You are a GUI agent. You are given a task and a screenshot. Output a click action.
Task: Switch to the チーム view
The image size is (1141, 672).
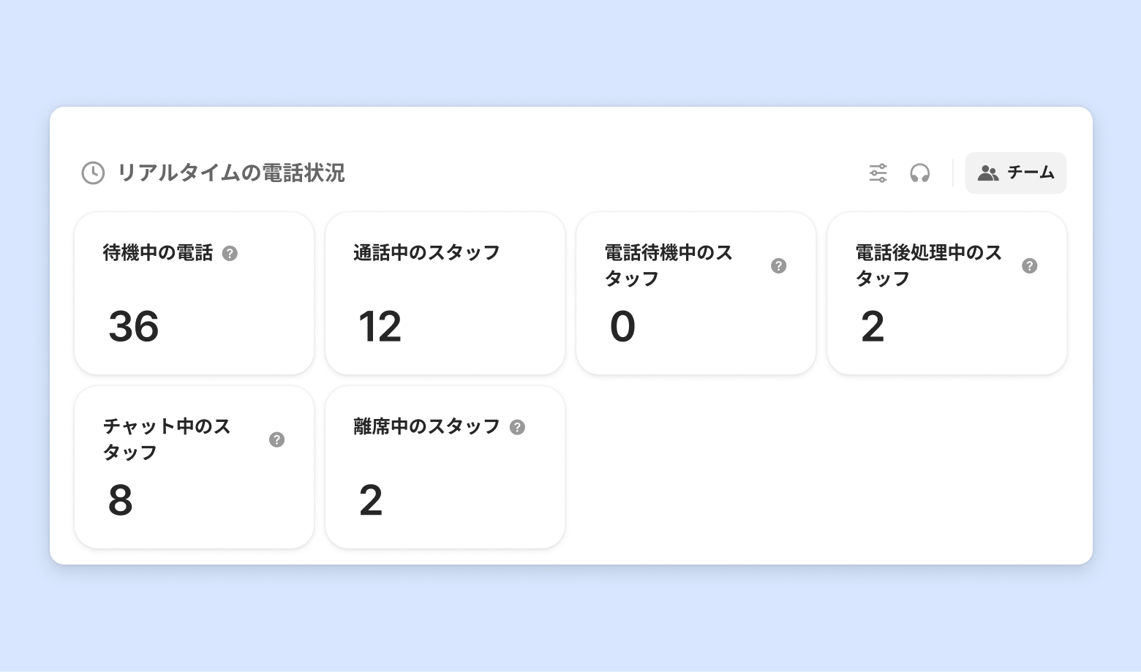tap(1016, 173)
